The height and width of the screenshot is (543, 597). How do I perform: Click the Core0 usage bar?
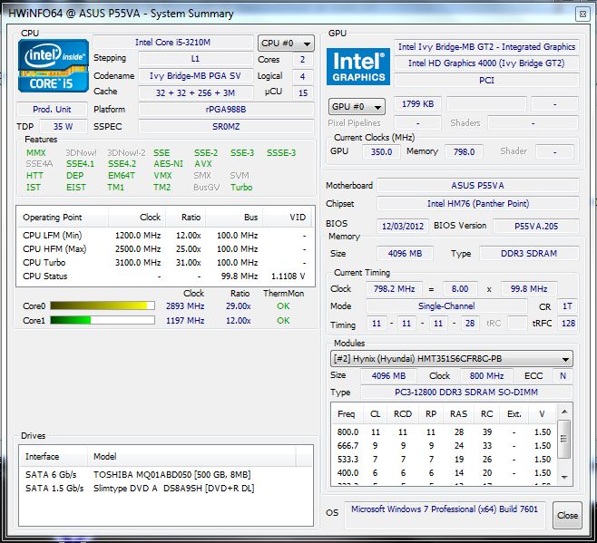pos(103,305)
